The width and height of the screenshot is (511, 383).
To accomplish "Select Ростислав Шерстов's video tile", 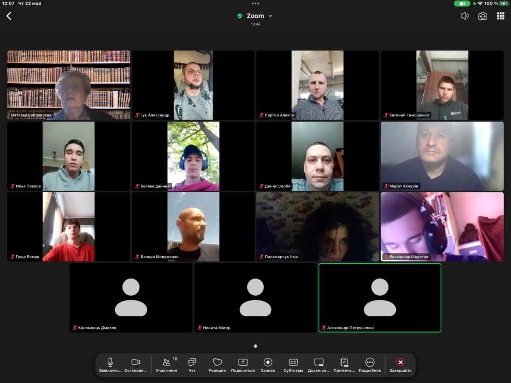I will pos(442,227).
